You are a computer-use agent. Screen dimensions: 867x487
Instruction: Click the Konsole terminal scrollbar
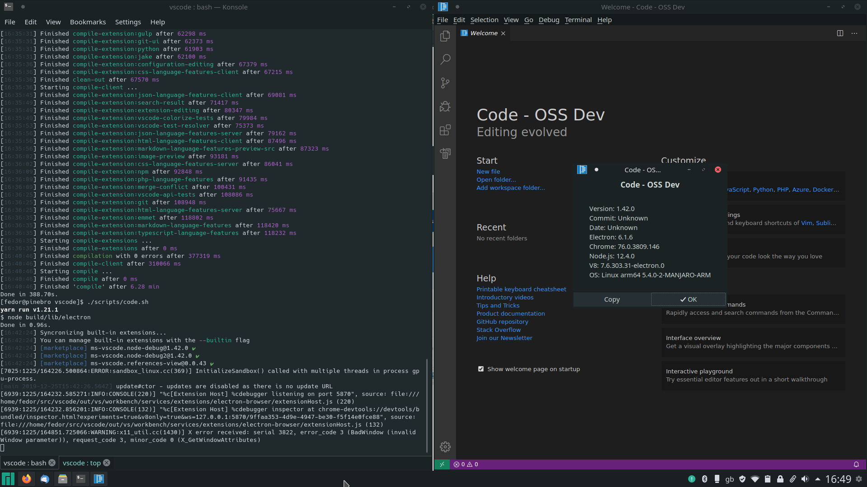coord(427,405)
